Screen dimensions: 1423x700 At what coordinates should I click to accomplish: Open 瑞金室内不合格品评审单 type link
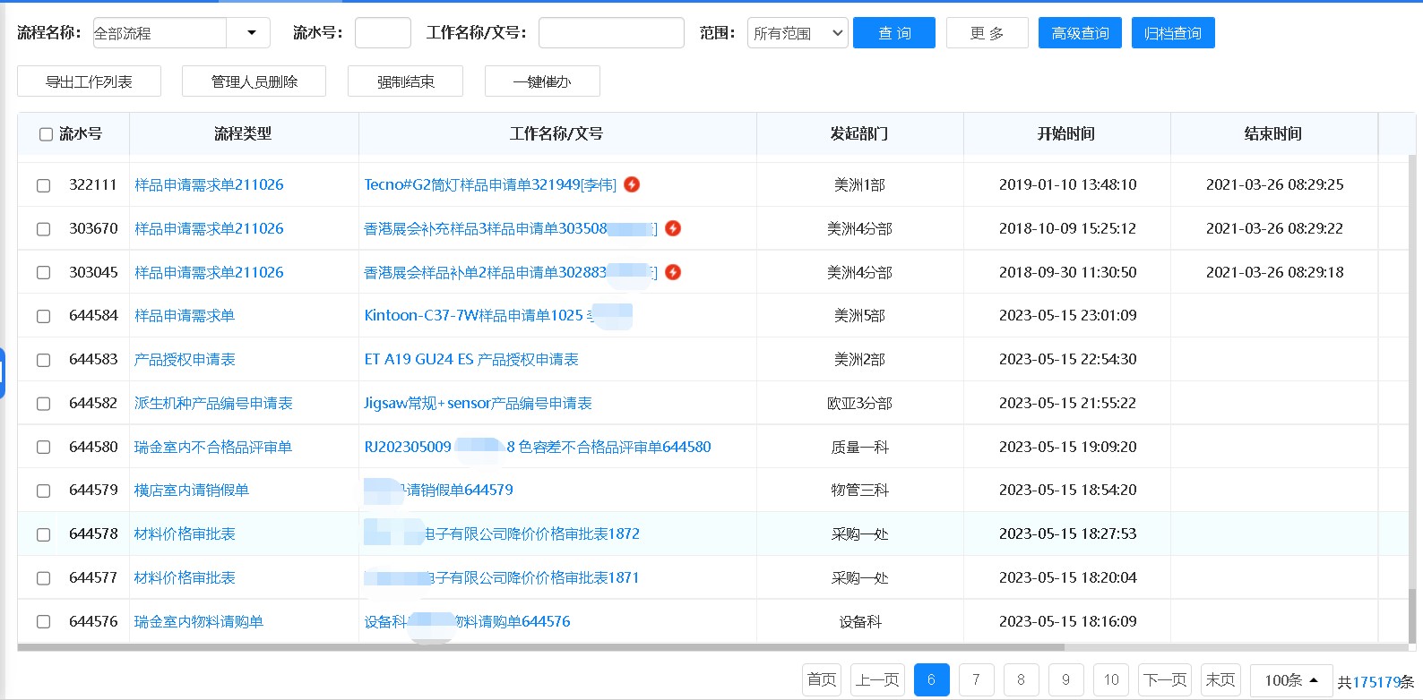pyautogui.click(x=213, y=447)
